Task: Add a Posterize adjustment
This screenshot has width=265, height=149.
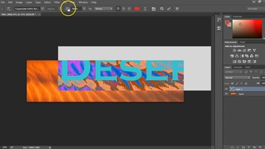Action: [x=239, y=62]
